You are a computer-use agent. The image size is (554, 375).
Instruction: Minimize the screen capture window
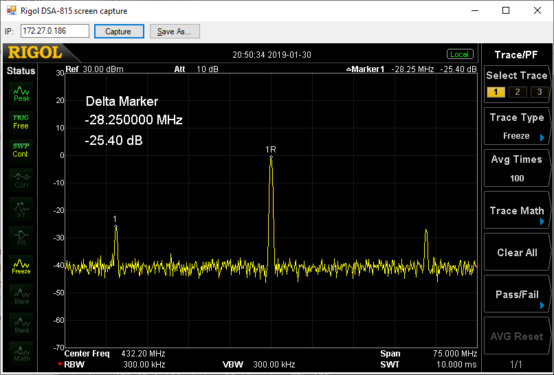(x=475, y=10)
